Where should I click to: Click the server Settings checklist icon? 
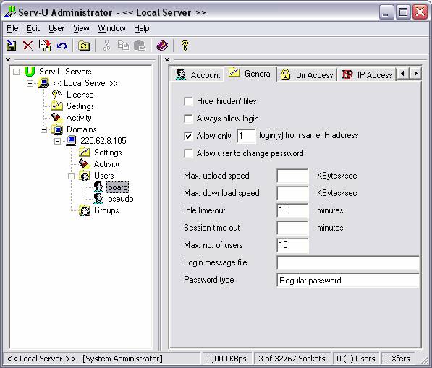(57, 106)
